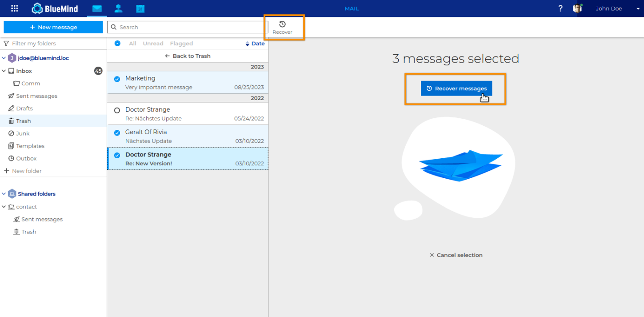
Task: Click the 2023 date group header
Action: 188,67
